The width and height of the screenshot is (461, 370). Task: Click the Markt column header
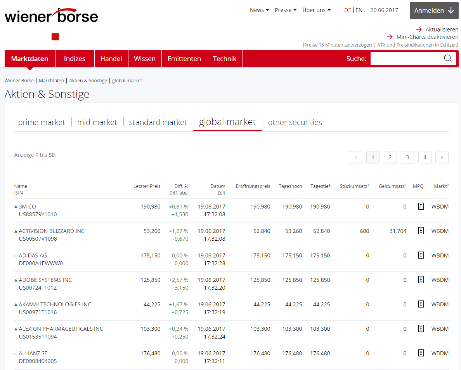click(x=441, y=186)
